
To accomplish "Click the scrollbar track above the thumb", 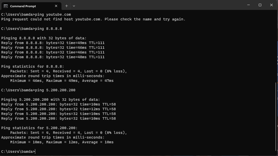I will (276, 46).
